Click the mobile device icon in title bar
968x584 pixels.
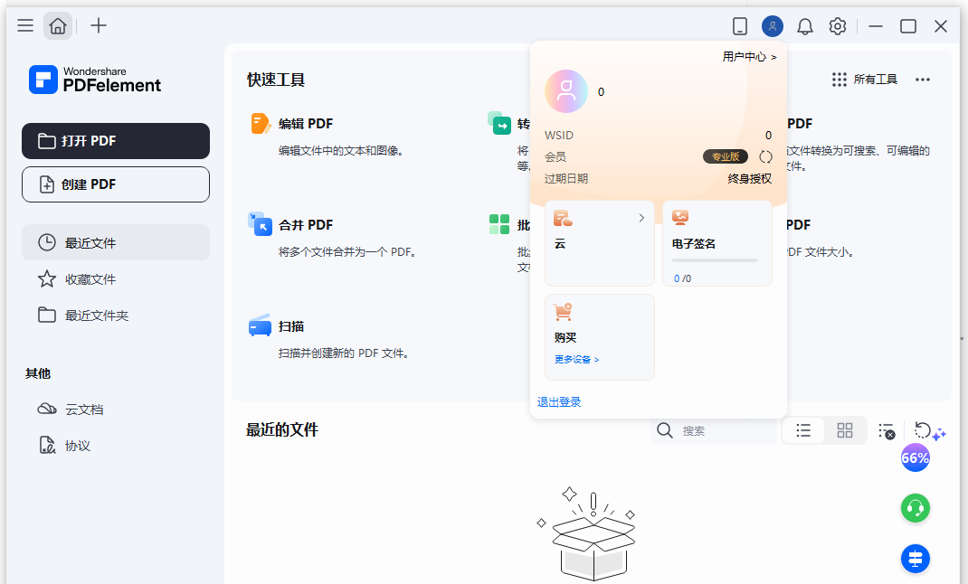pyautogui.click(x=740, y=26)
